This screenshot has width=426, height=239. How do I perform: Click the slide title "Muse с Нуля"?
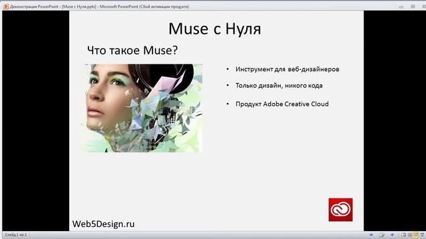214,29
